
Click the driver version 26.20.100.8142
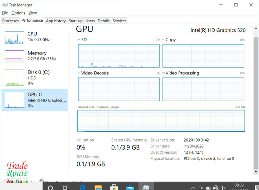point(196,140)
